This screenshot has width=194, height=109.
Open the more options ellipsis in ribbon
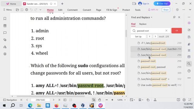(184, 10)
